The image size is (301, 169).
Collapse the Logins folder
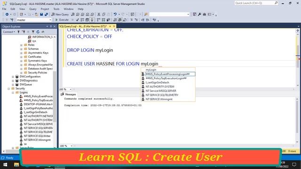point(13,92)
